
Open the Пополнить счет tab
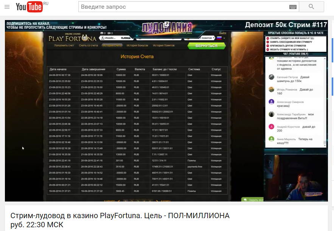click(x=64, y=45)
